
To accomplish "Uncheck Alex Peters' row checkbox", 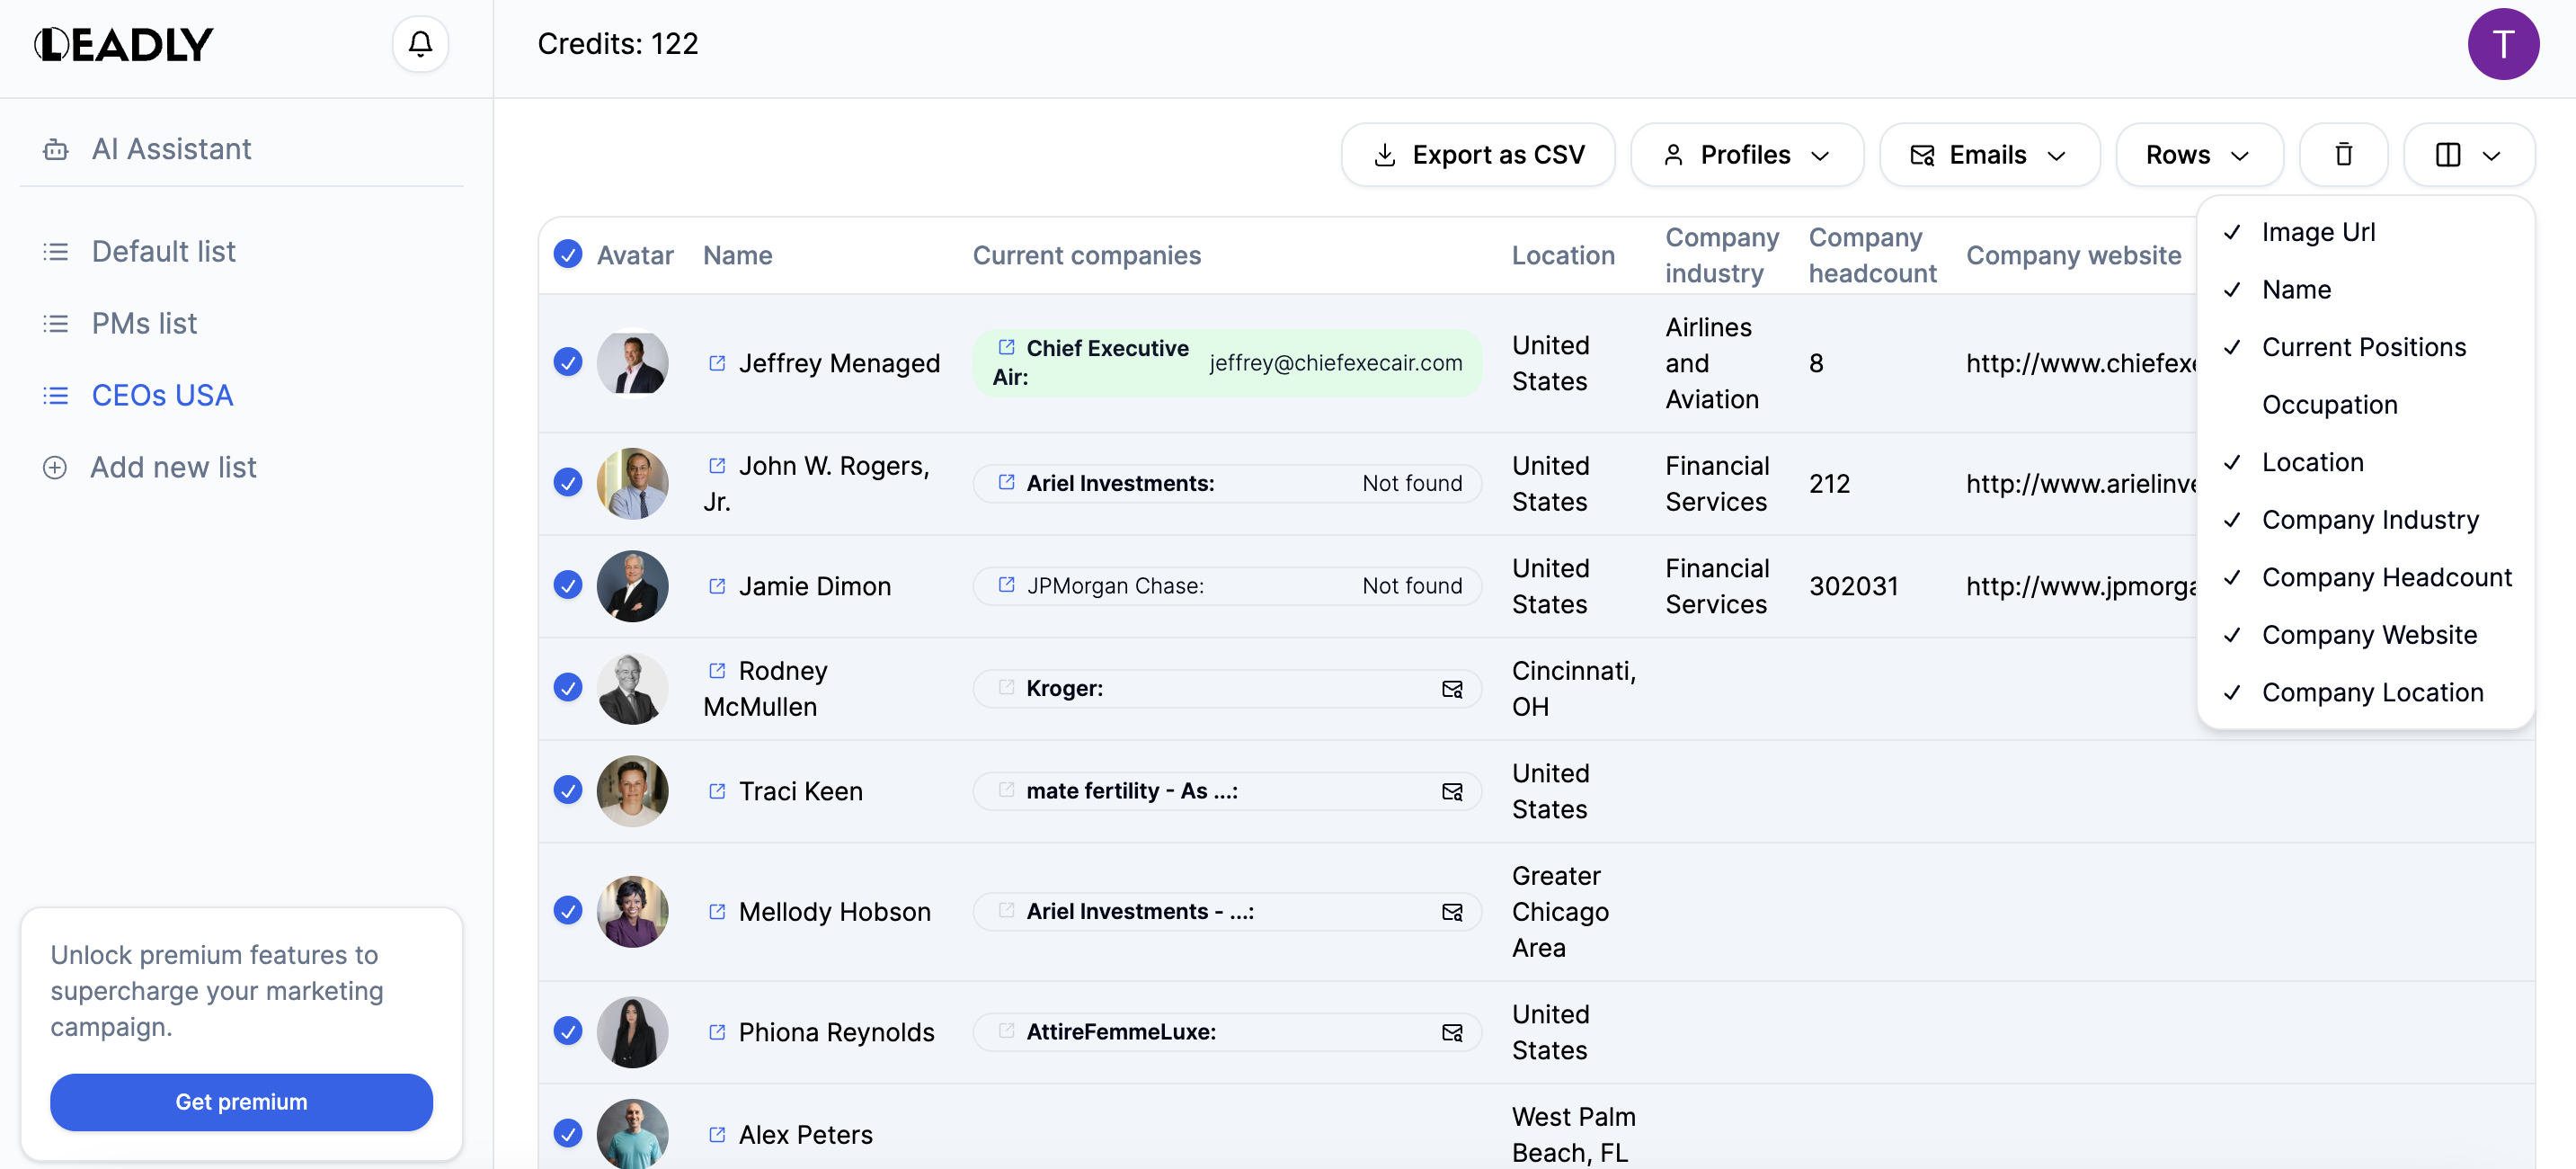I will coord(568,1133).
